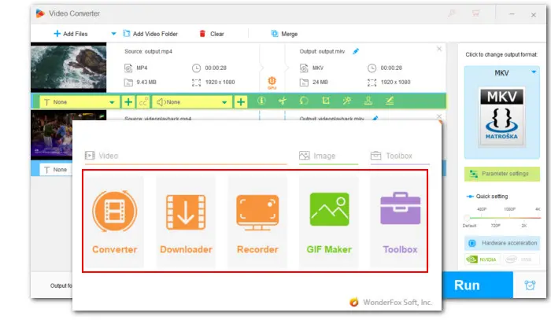The height and width of the screenshot is (320, 551).
Task: Show file info icon in green toolbar
Action: click(x=261, y=101)
